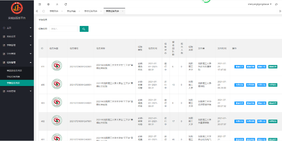Switch to the 学校任务列表 tab
The height and width of the screenshot is (141, 282).
click(91, 11)
